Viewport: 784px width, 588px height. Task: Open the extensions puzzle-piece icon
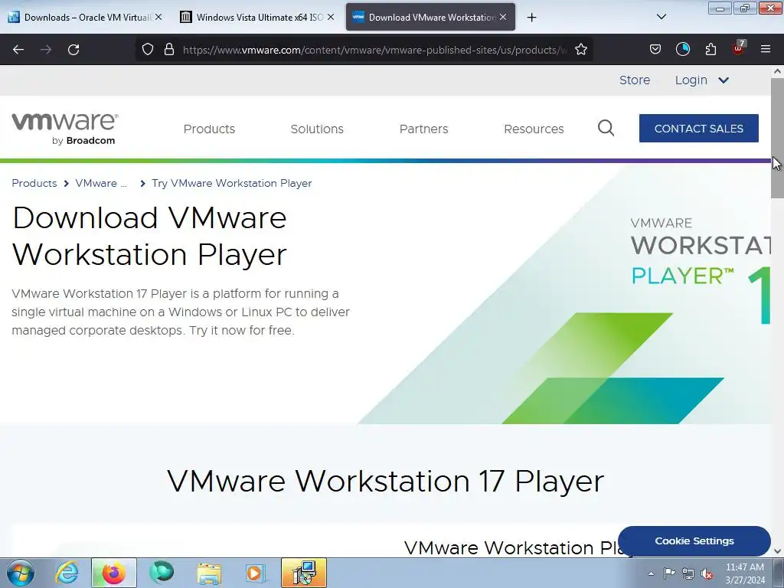pyautogui.click(x=710, y=49)
